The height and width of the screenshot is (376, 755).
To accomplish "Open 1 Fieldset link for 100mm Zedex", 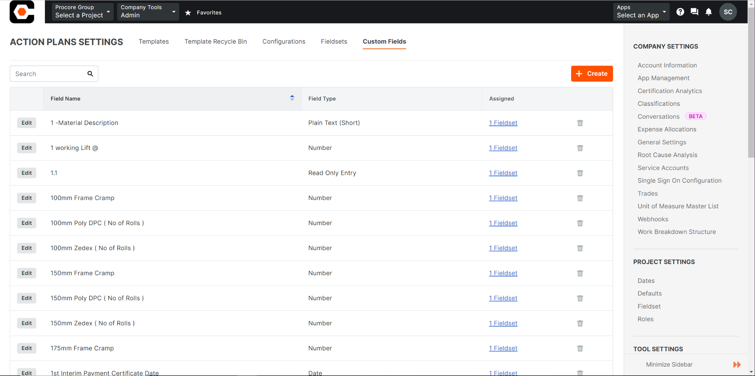I will click(503, 248).
